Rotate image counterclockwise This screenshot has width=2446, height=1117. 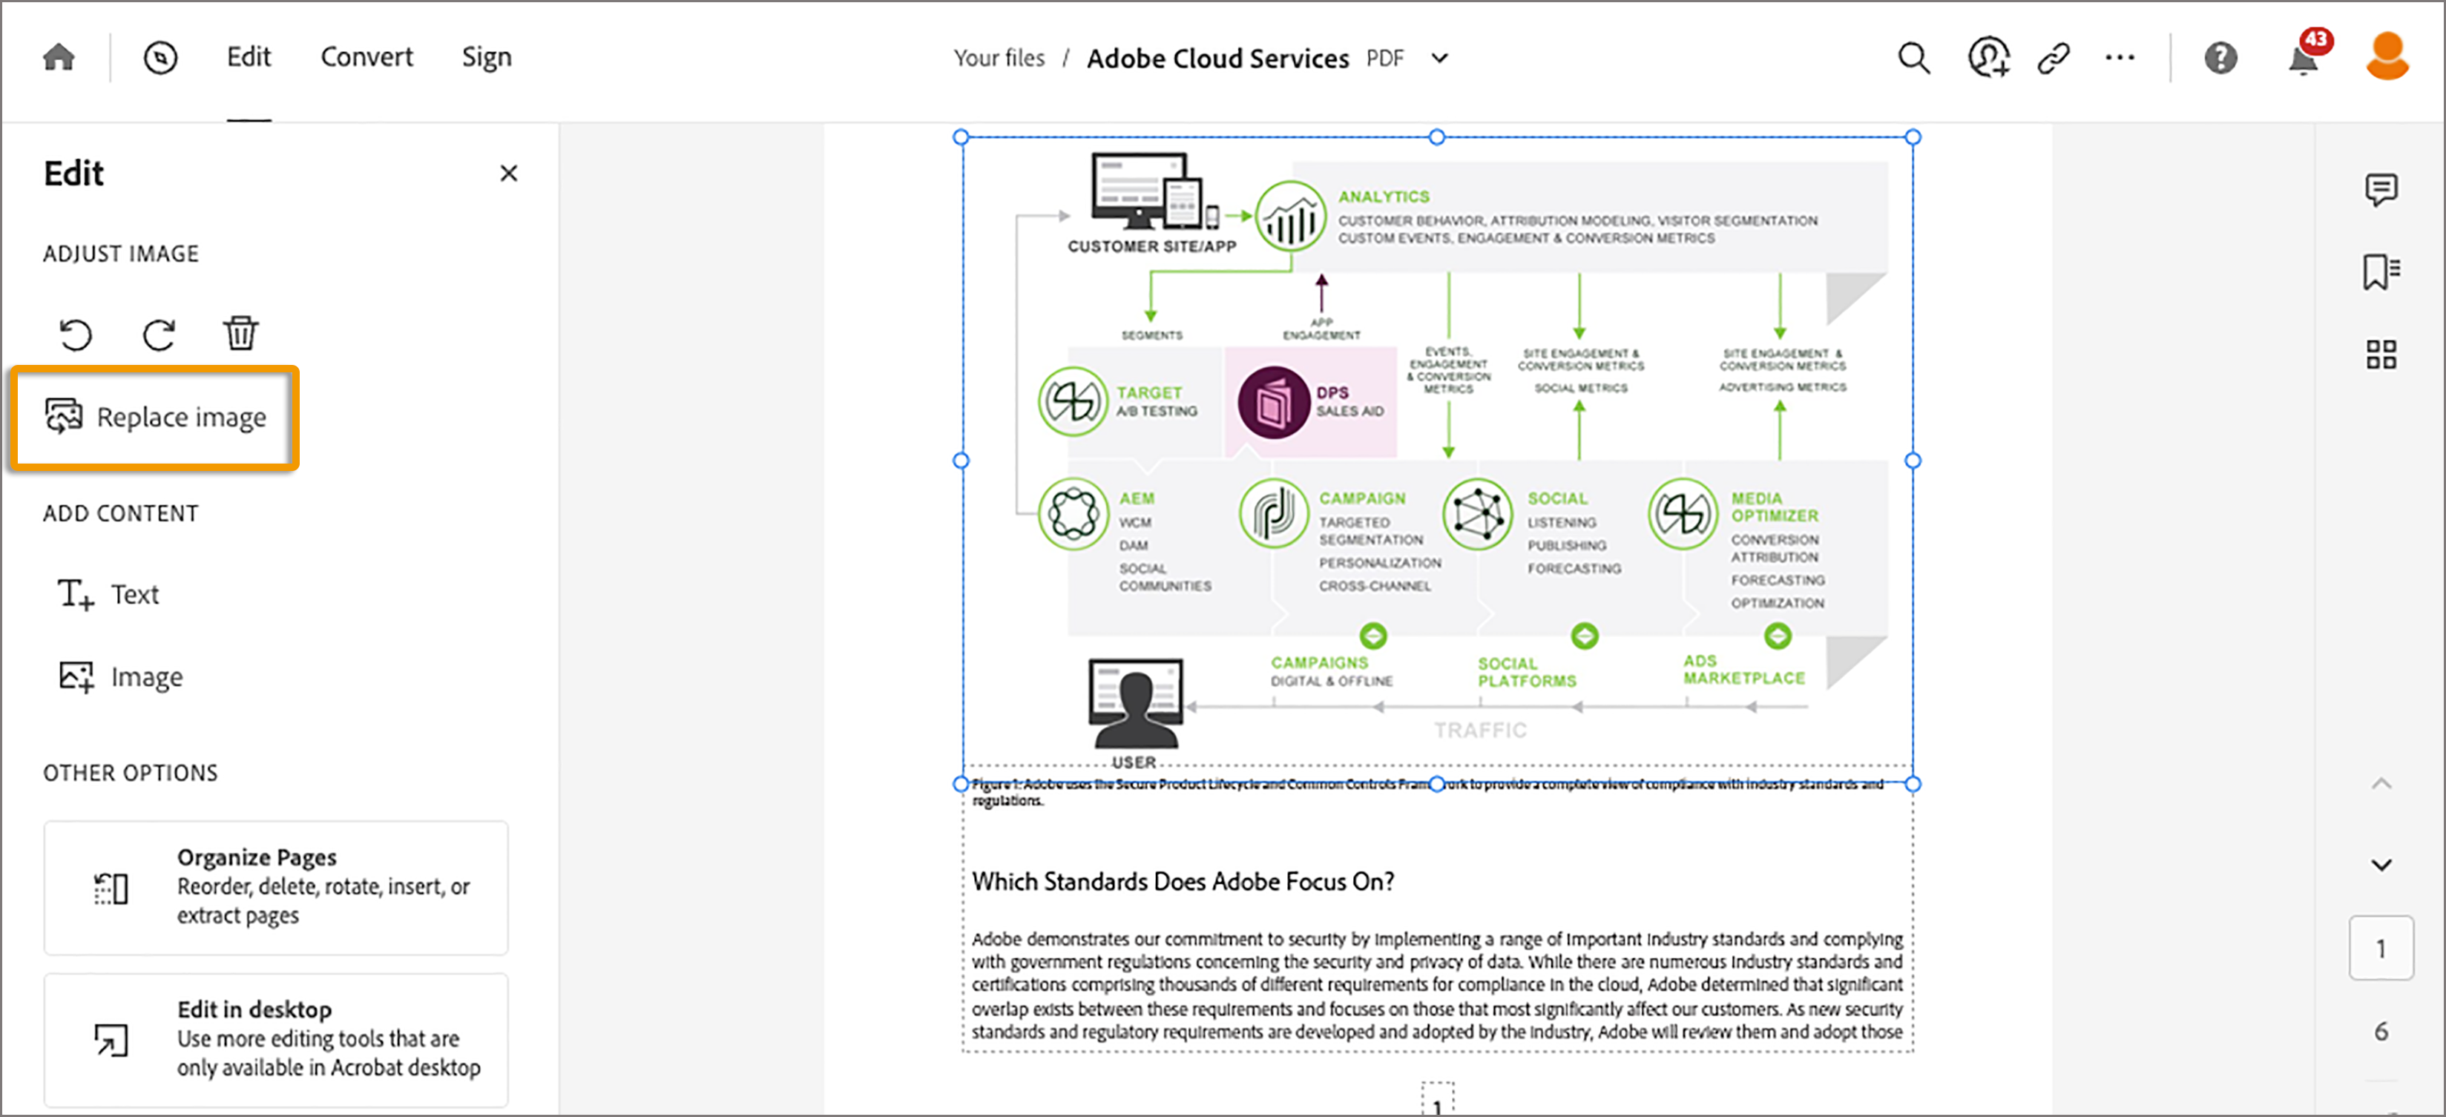(76, 334)
